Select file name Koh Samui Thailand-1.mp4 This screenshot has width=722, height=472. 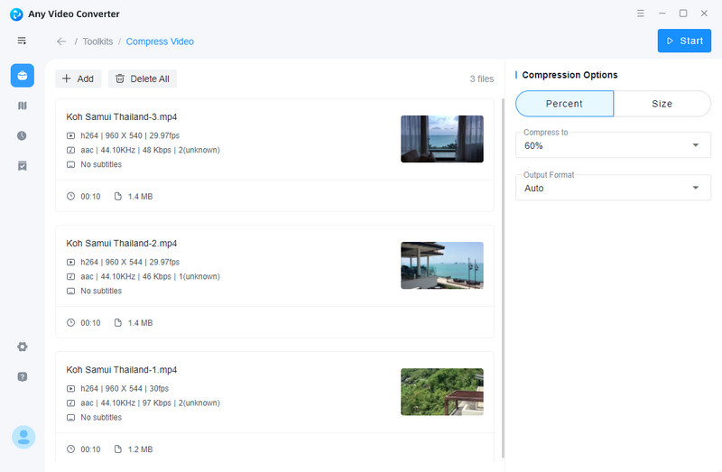coord(122,370)
